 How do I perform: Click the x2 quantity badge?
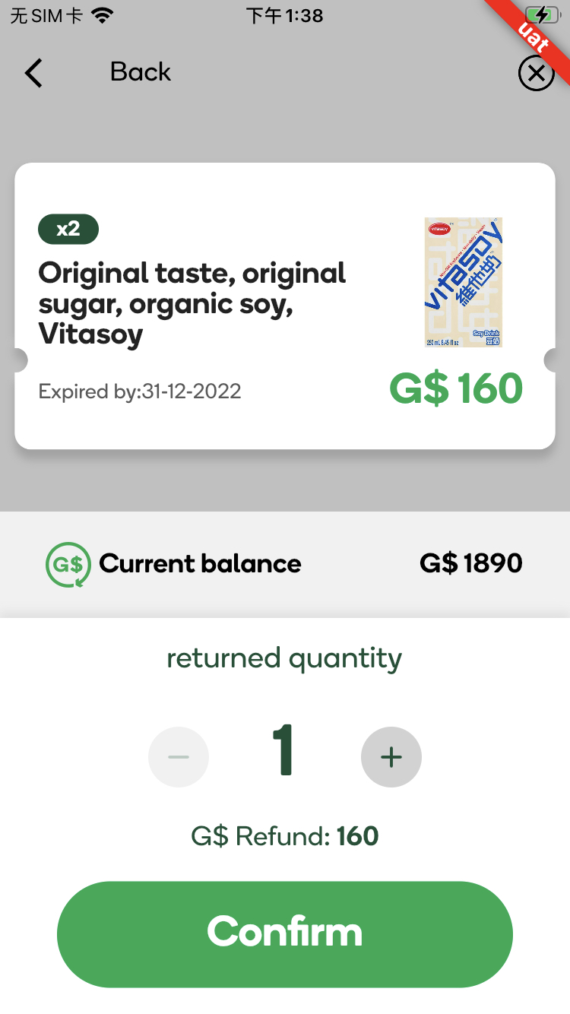tap(68, 229)
